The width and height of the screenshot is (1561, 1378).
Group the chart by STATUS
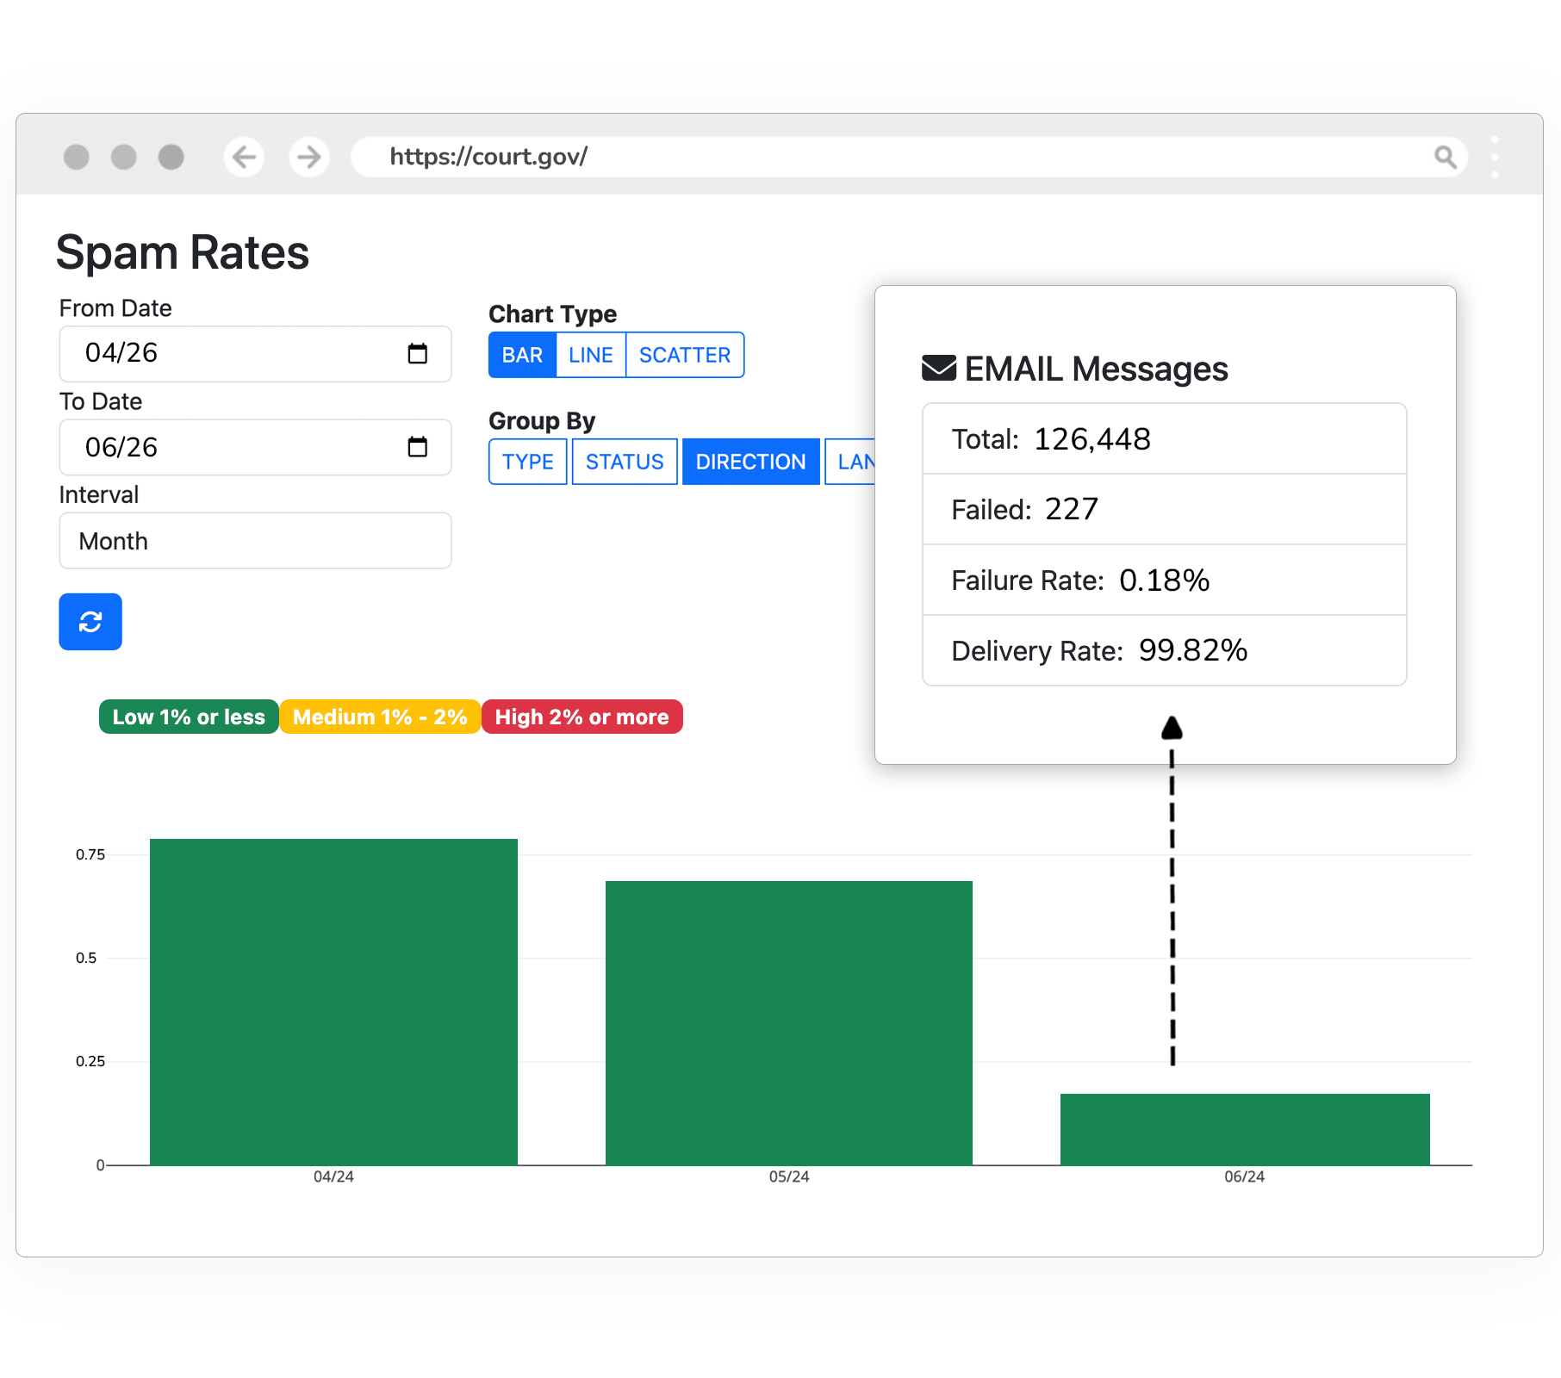click(x=625, y=462)
